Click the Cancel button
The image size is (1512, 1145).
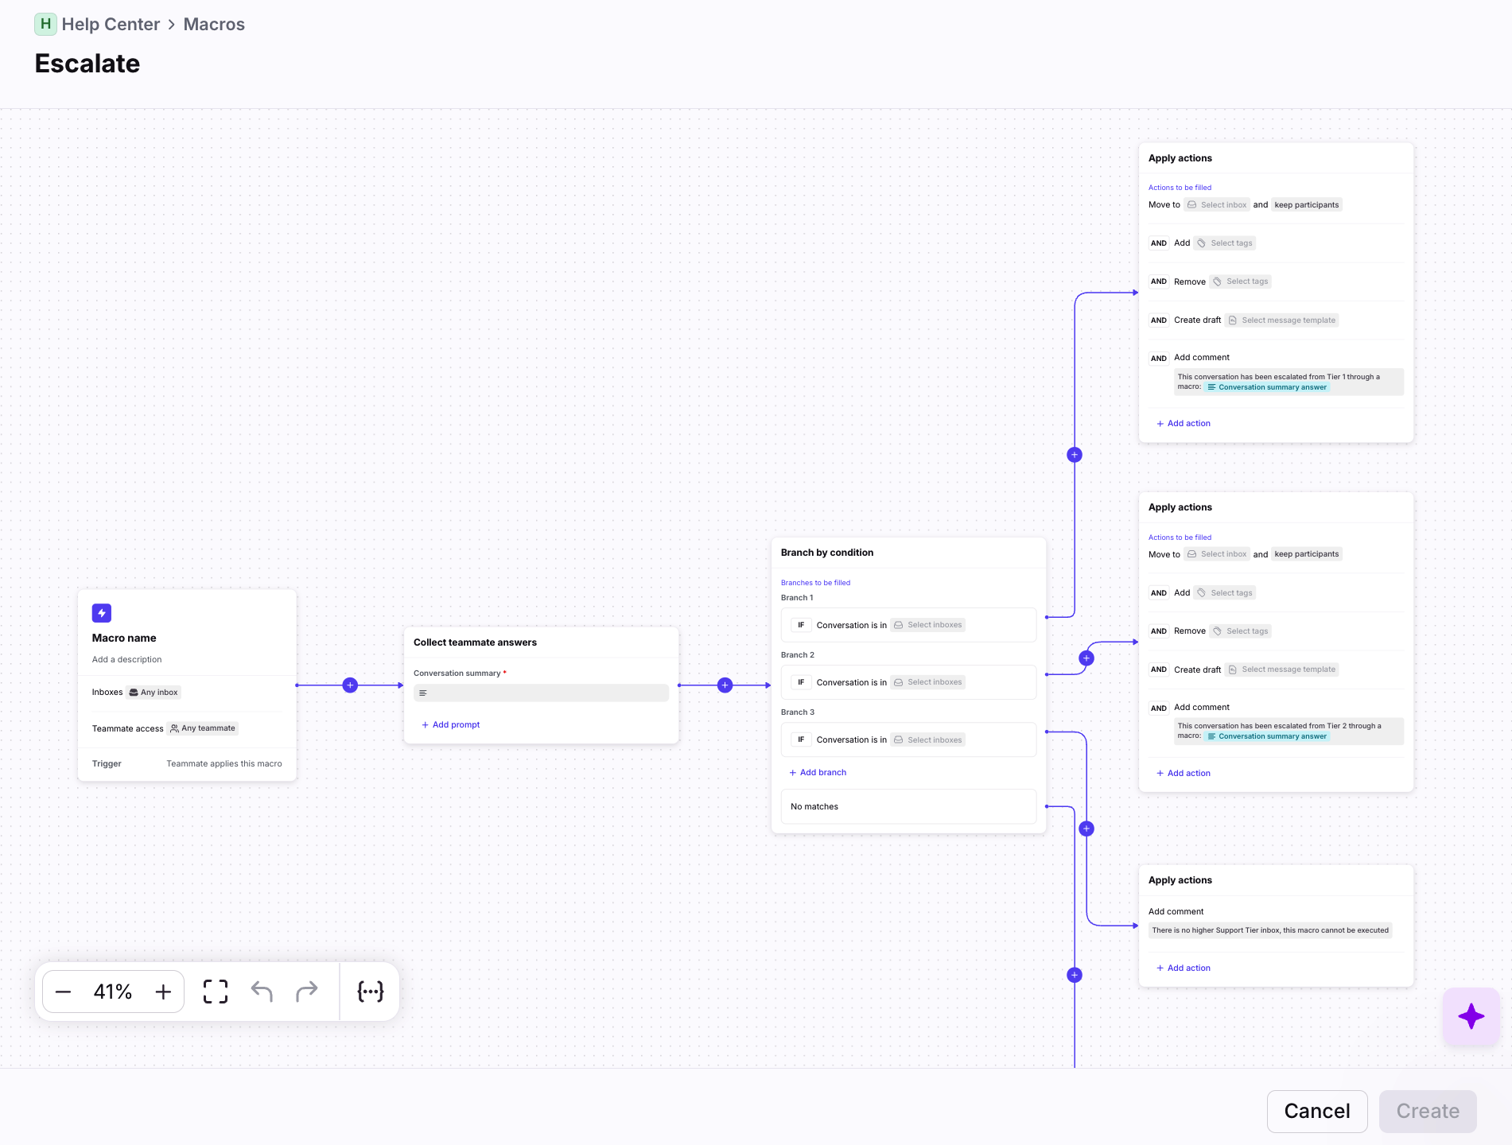1316,1111
